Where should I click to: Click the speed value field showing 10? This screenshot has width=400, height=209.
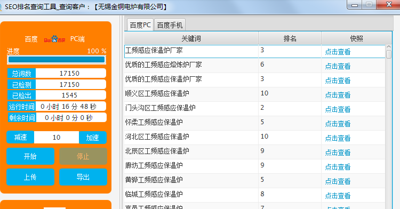tap(57, 138)
